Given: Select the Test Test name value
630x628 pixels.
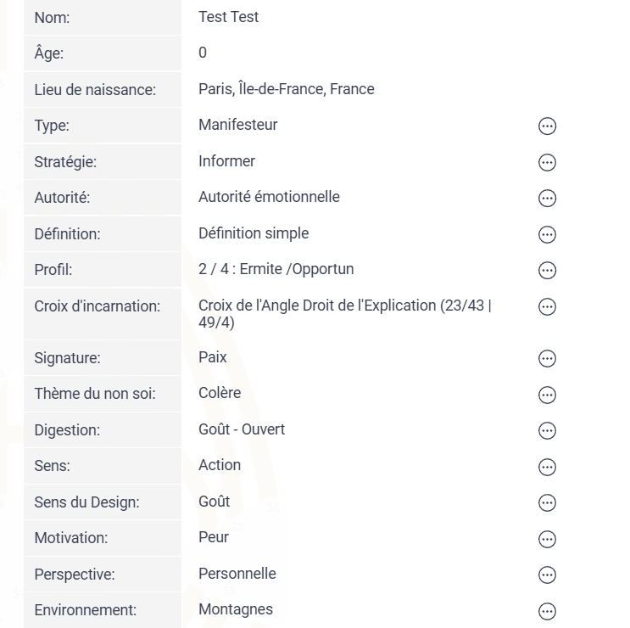Looking at the screenshot, I should click(229, 17).
